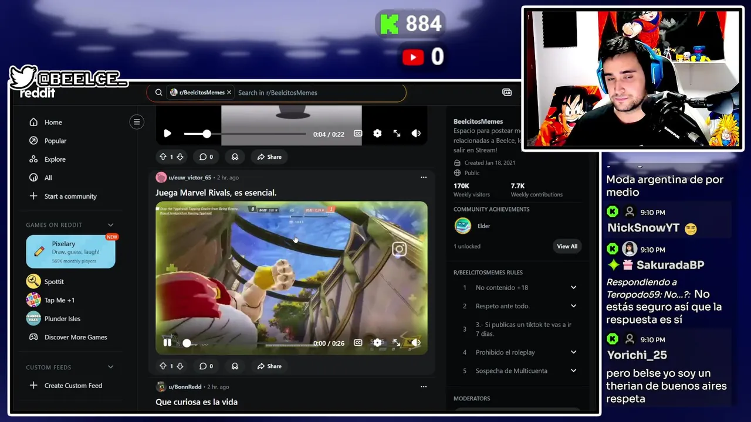Click the ad icon in the Reddit header
Image resolution: width=751 pixels, height=422 pixels.
(507, 93)
